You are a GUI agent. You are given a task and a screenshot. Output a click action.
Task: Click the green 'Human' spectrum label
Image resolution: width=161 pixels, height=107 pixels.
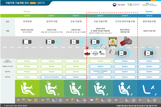27,12
